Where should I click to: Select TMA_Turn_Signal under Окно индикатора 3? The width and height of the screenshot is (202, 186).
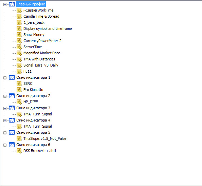click(38, 114)
